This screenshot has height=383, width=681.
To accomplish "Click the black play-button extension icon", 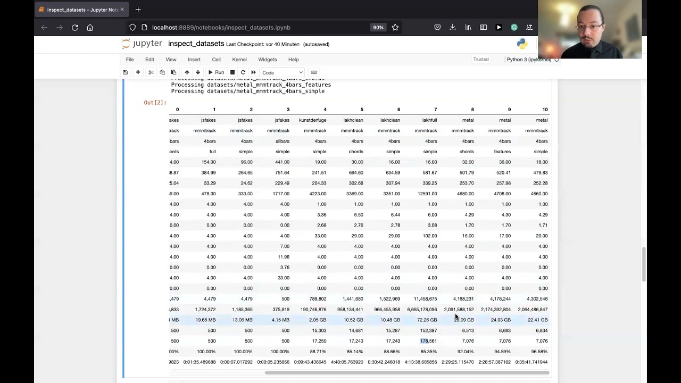I will (499, 28).
